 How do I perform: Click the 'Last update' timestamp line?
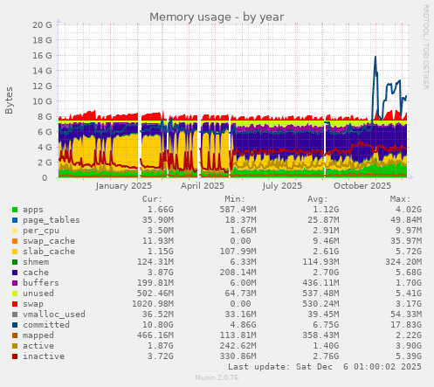click(x=325, y=367)
